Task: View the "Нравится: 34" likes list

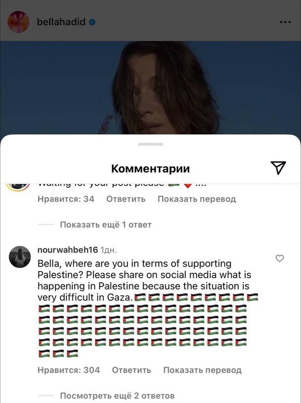Action: 66,199
